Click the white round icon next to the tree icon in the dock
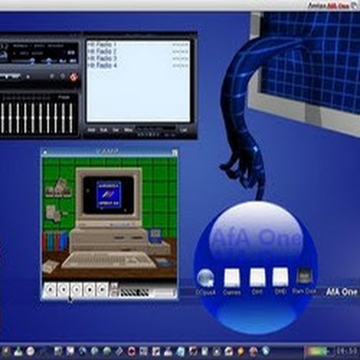This screenshot has width=360, height=360. tap(30, 351)
